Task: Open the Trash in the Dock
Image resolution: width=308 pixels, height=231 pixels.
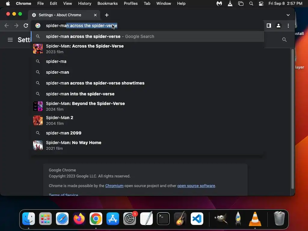Action: pyautogui.click(x=279, y=218)
